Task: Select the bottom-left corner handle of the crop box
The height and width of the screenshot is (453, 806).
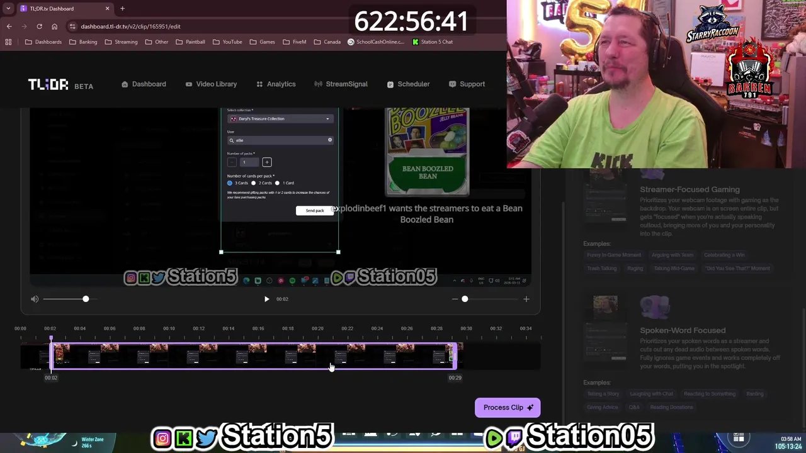Action: point(221,252)
